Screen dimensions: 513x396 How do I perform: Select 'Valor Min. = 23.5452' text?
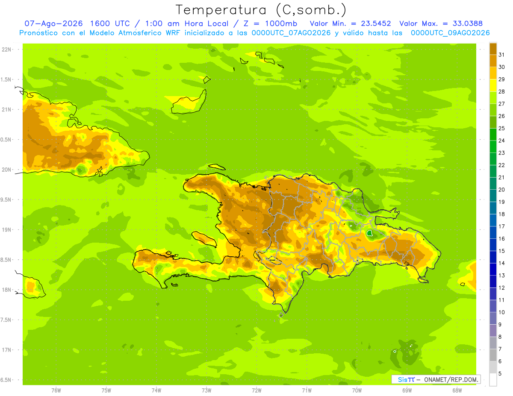click(351, 23)
